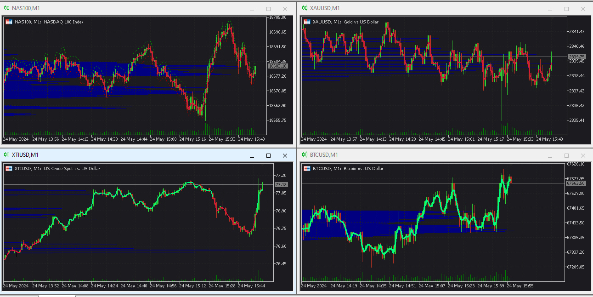Maximize the XAUUSD,M1 chart window
Screen dimensions: 593x297
point(566,9)
